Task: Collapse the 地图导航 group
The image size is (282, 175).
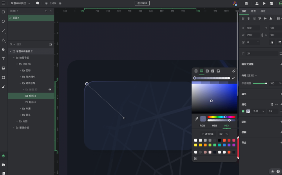Action: pyautogui.click(x=14, y=58)
